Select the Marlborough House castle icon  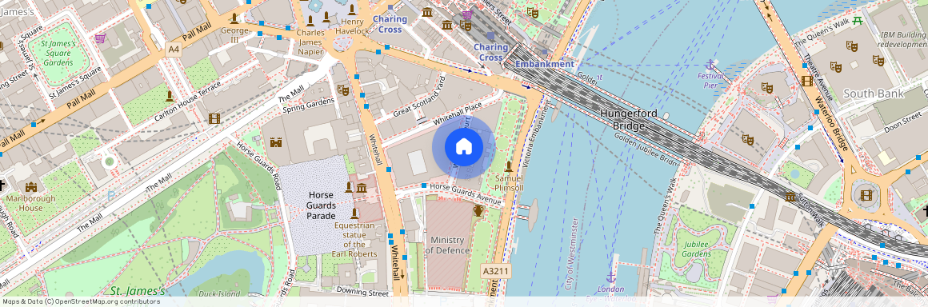(x=30, y=187)
